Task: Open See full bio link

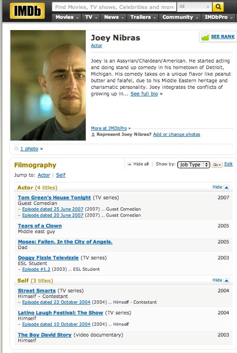Action: click(144, 94)
